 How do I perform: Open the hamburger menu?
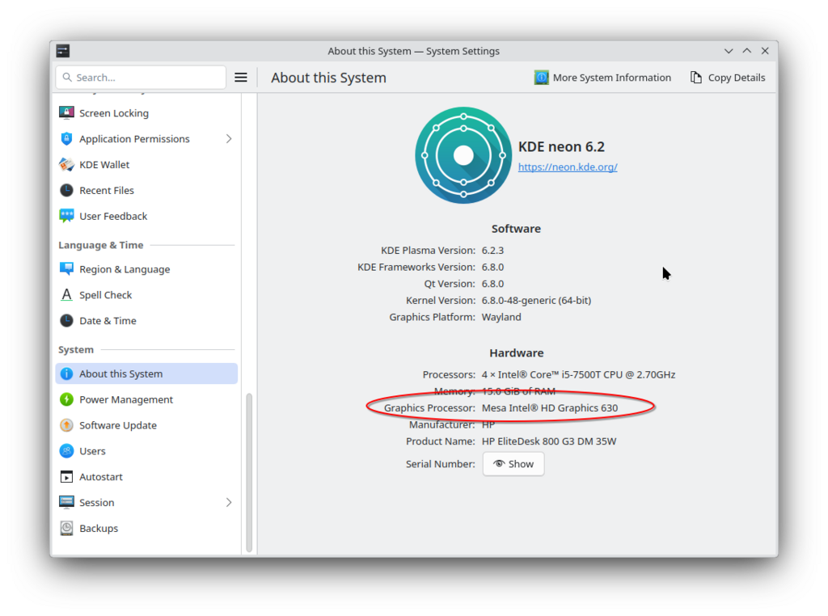[241, 78]
